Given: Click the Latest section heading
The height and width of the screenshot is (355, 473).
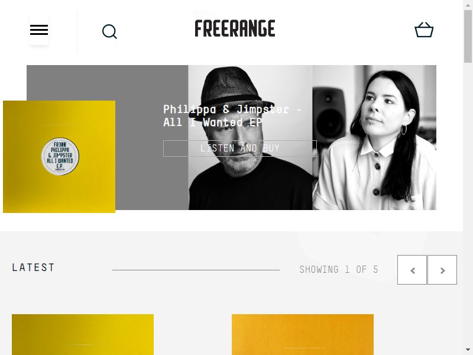Looking at the screenshot, I should (x=33, y=267).
